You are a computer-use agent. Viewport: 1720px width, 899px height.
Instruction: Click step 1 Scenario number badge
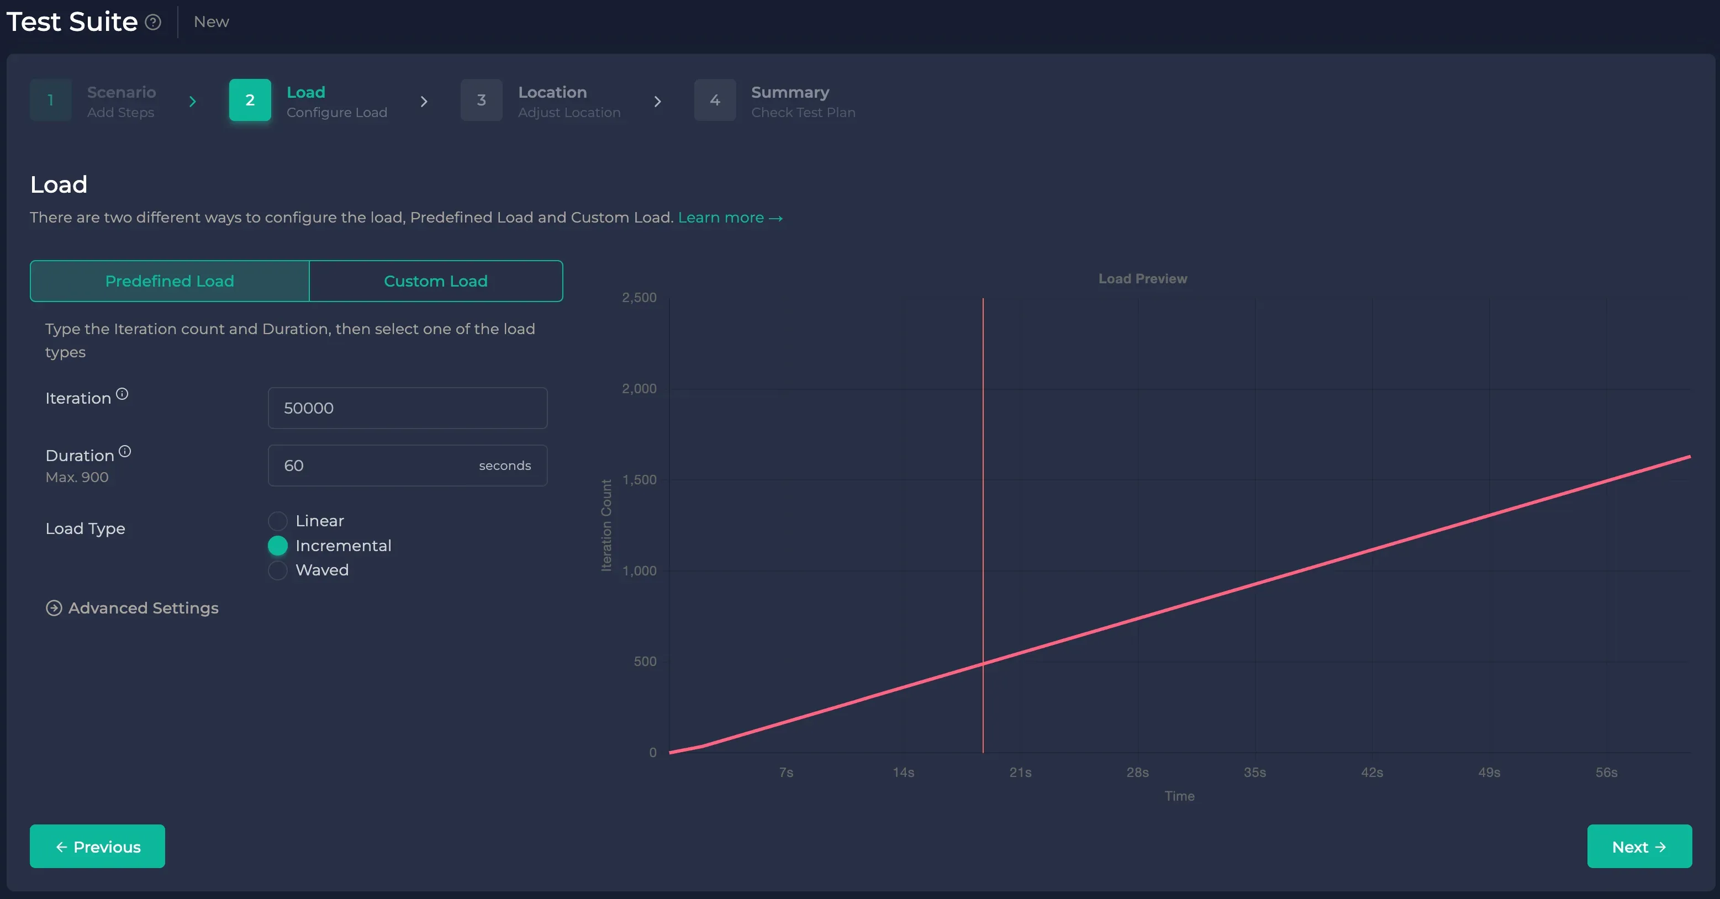[50, 100]
